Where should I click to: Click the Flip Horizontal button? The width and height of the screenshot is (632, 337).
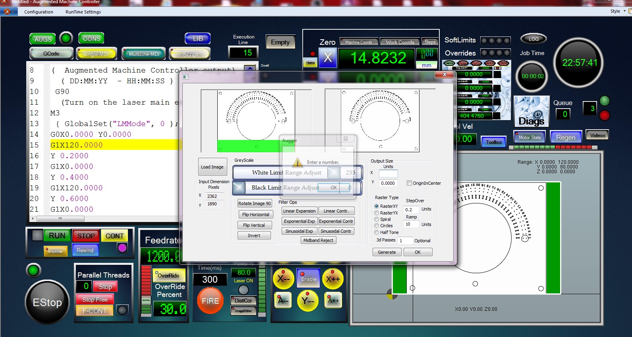click(255, 214)
